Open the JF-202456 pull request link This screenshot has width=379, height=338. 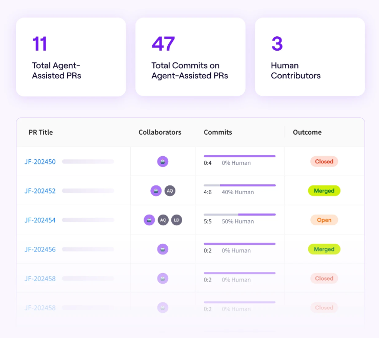(40, 249)
